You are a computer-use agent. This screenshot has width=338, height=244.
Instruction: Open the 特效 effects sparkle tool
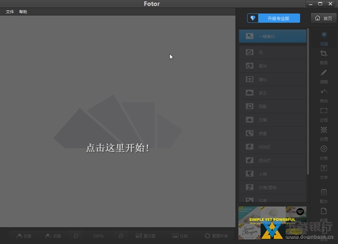click(x=324, y=96)
